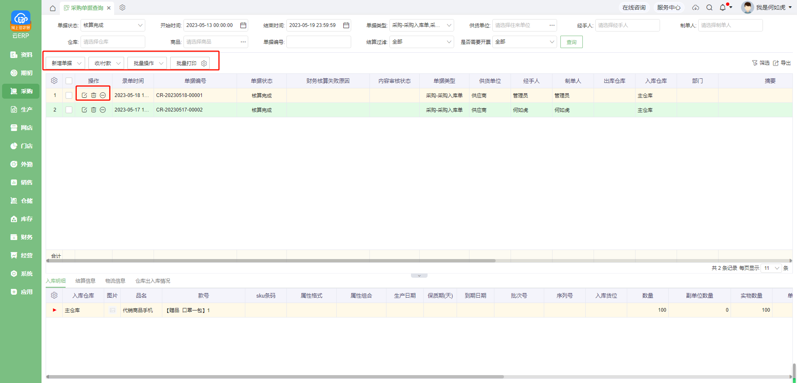Click the green 查询 button

click(571, 42)
